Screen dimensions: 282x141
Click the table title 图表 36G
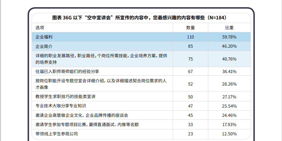coord(139,18)
